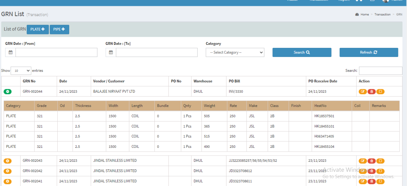Click the table Search input field
This screenshot has height=186, width=407.
pos(380,71)
